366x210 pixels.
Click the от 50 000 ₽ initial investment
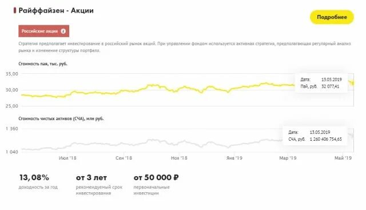[156, 178]
